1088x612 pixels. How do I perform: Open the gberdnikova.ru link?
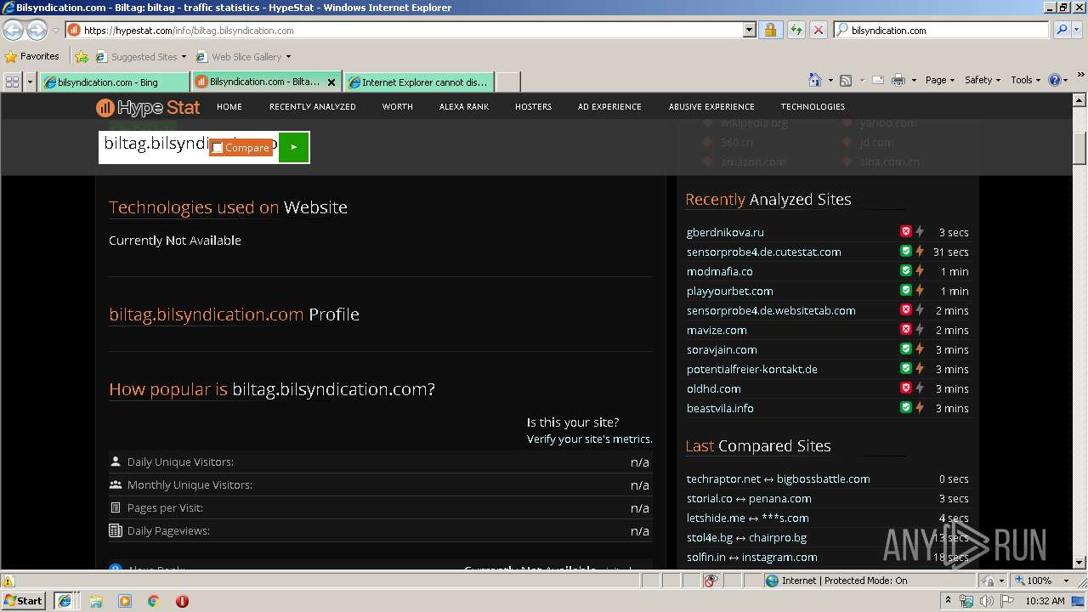coord(725,232)
